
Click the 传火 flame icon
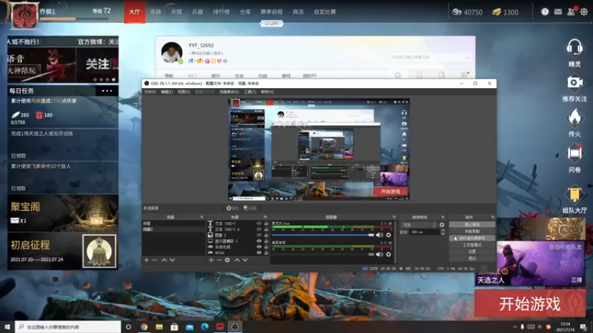[574, 118]
